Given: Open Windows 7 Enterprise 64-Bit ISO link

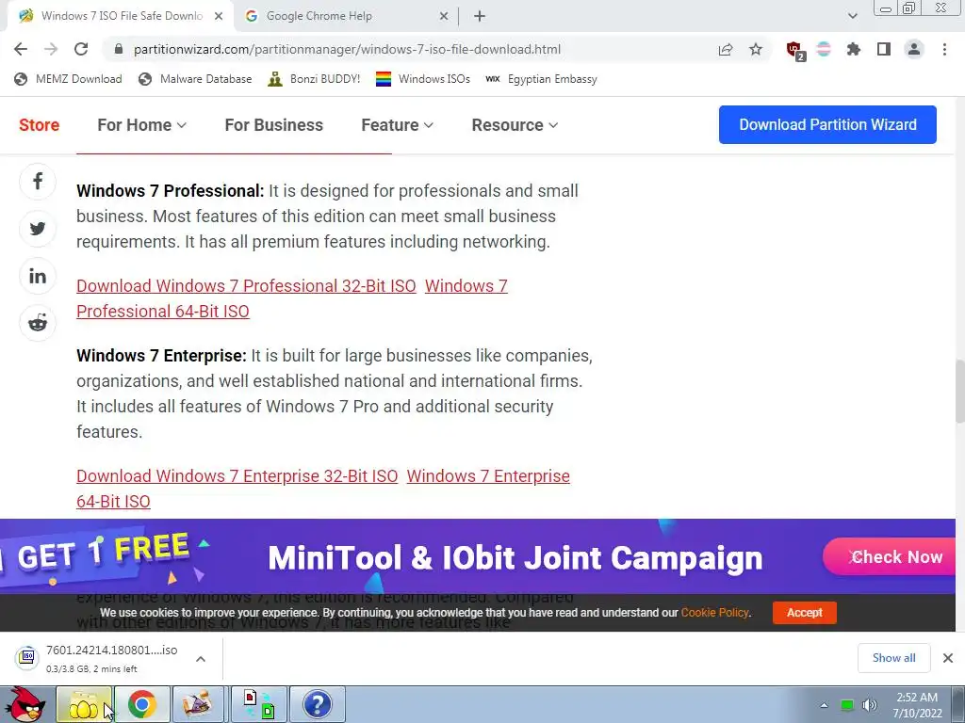Looking at the screenshot, I should (113, 501).
